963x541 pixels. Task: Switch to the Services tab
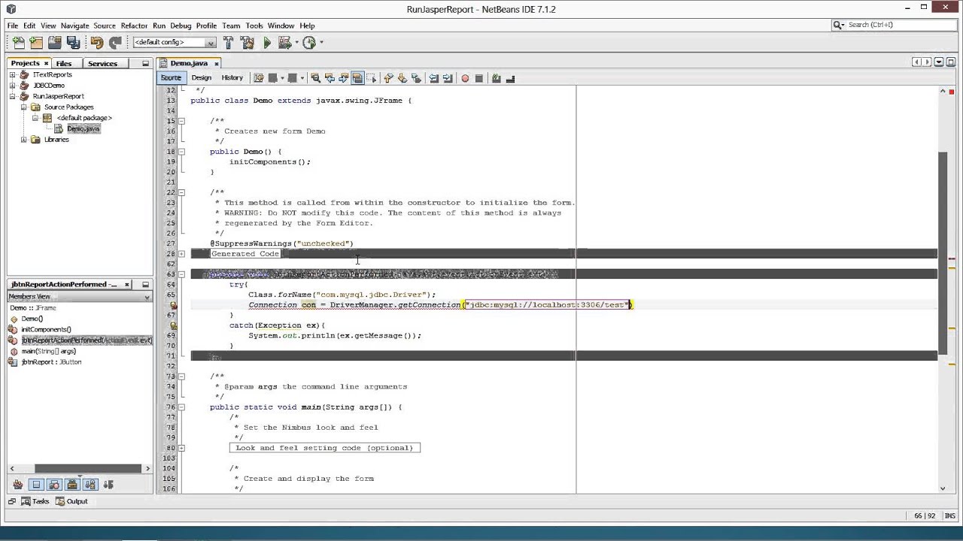[102, 64]
